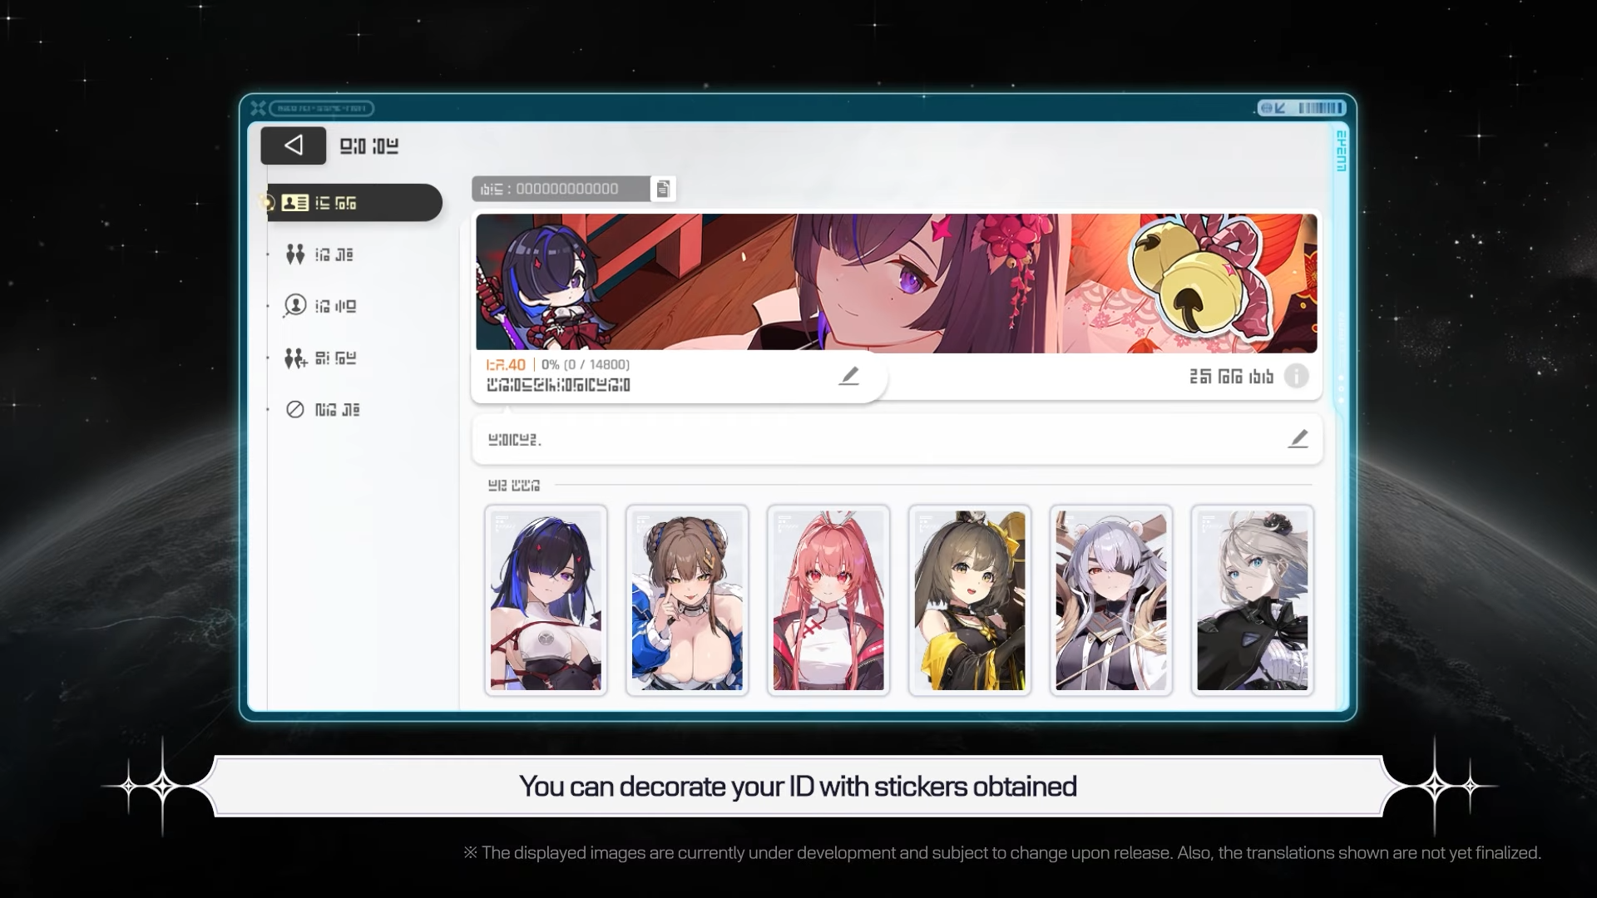Select the ID card tab in sidebar
Image resolution: width=1597 pixels, height=898 pixels.
coord(354,203)
